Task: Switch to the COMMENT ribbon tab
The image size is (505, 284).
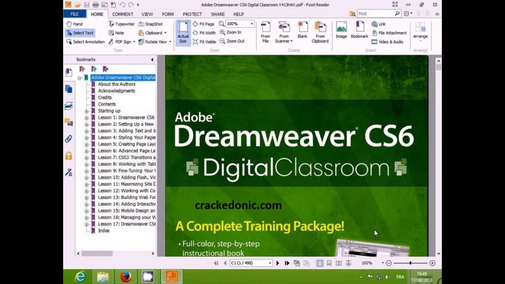Action: tap(122, 14)
